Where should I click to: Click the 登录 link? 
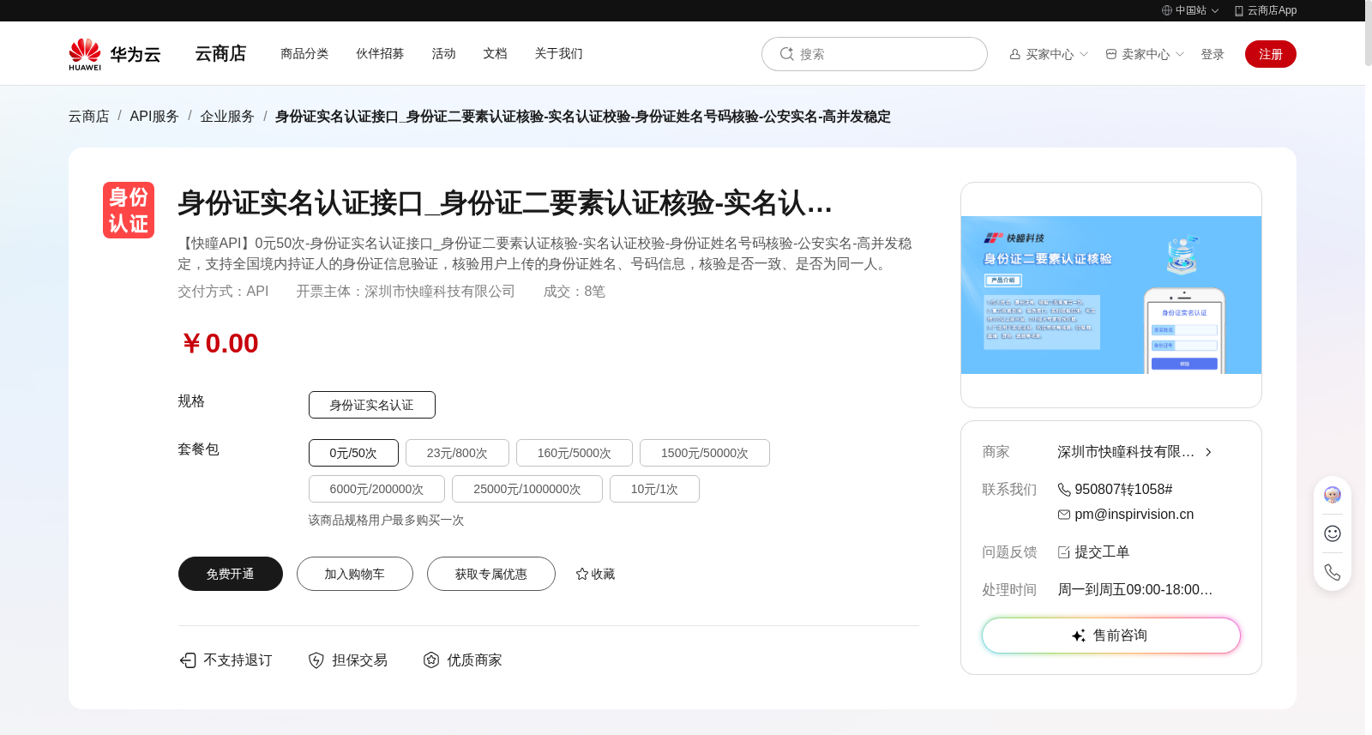coord(1213,54)
